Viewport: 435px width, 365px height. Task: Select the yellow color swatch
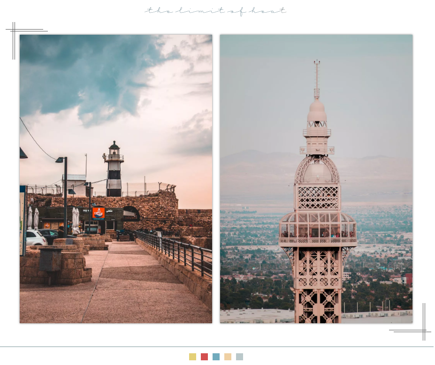(x=192, y=357)
